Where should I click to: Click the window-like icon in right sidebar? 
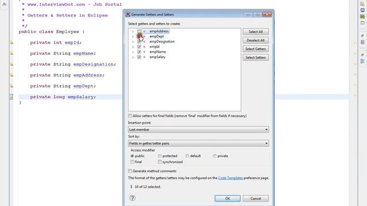[x=362, y=23]
